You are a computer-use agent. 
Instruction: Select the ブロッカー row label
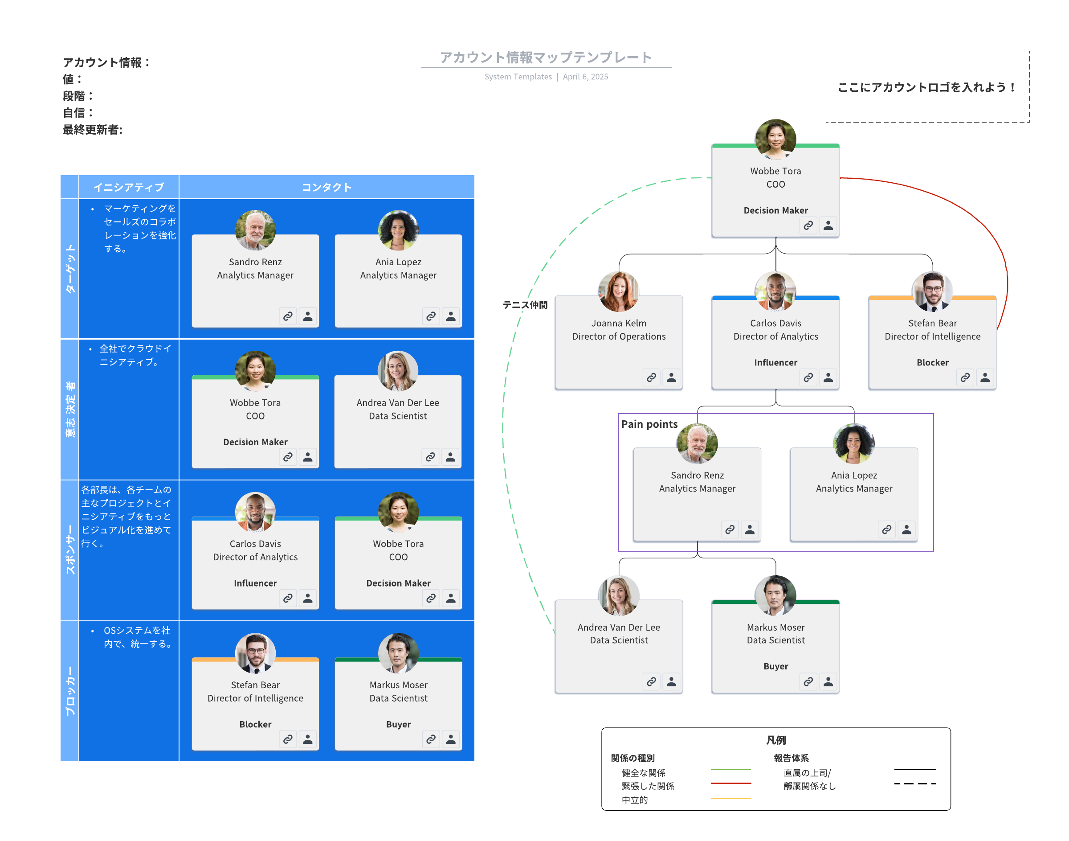click(70, 691)
